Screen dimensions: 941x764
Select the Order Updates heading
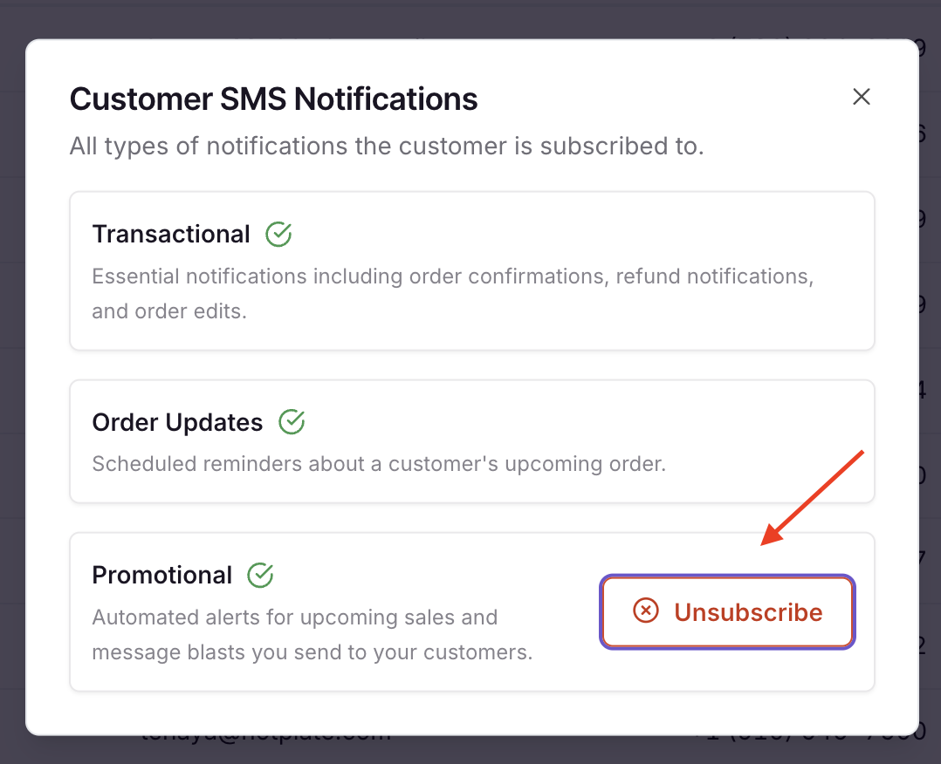click(x=177, y=422)
